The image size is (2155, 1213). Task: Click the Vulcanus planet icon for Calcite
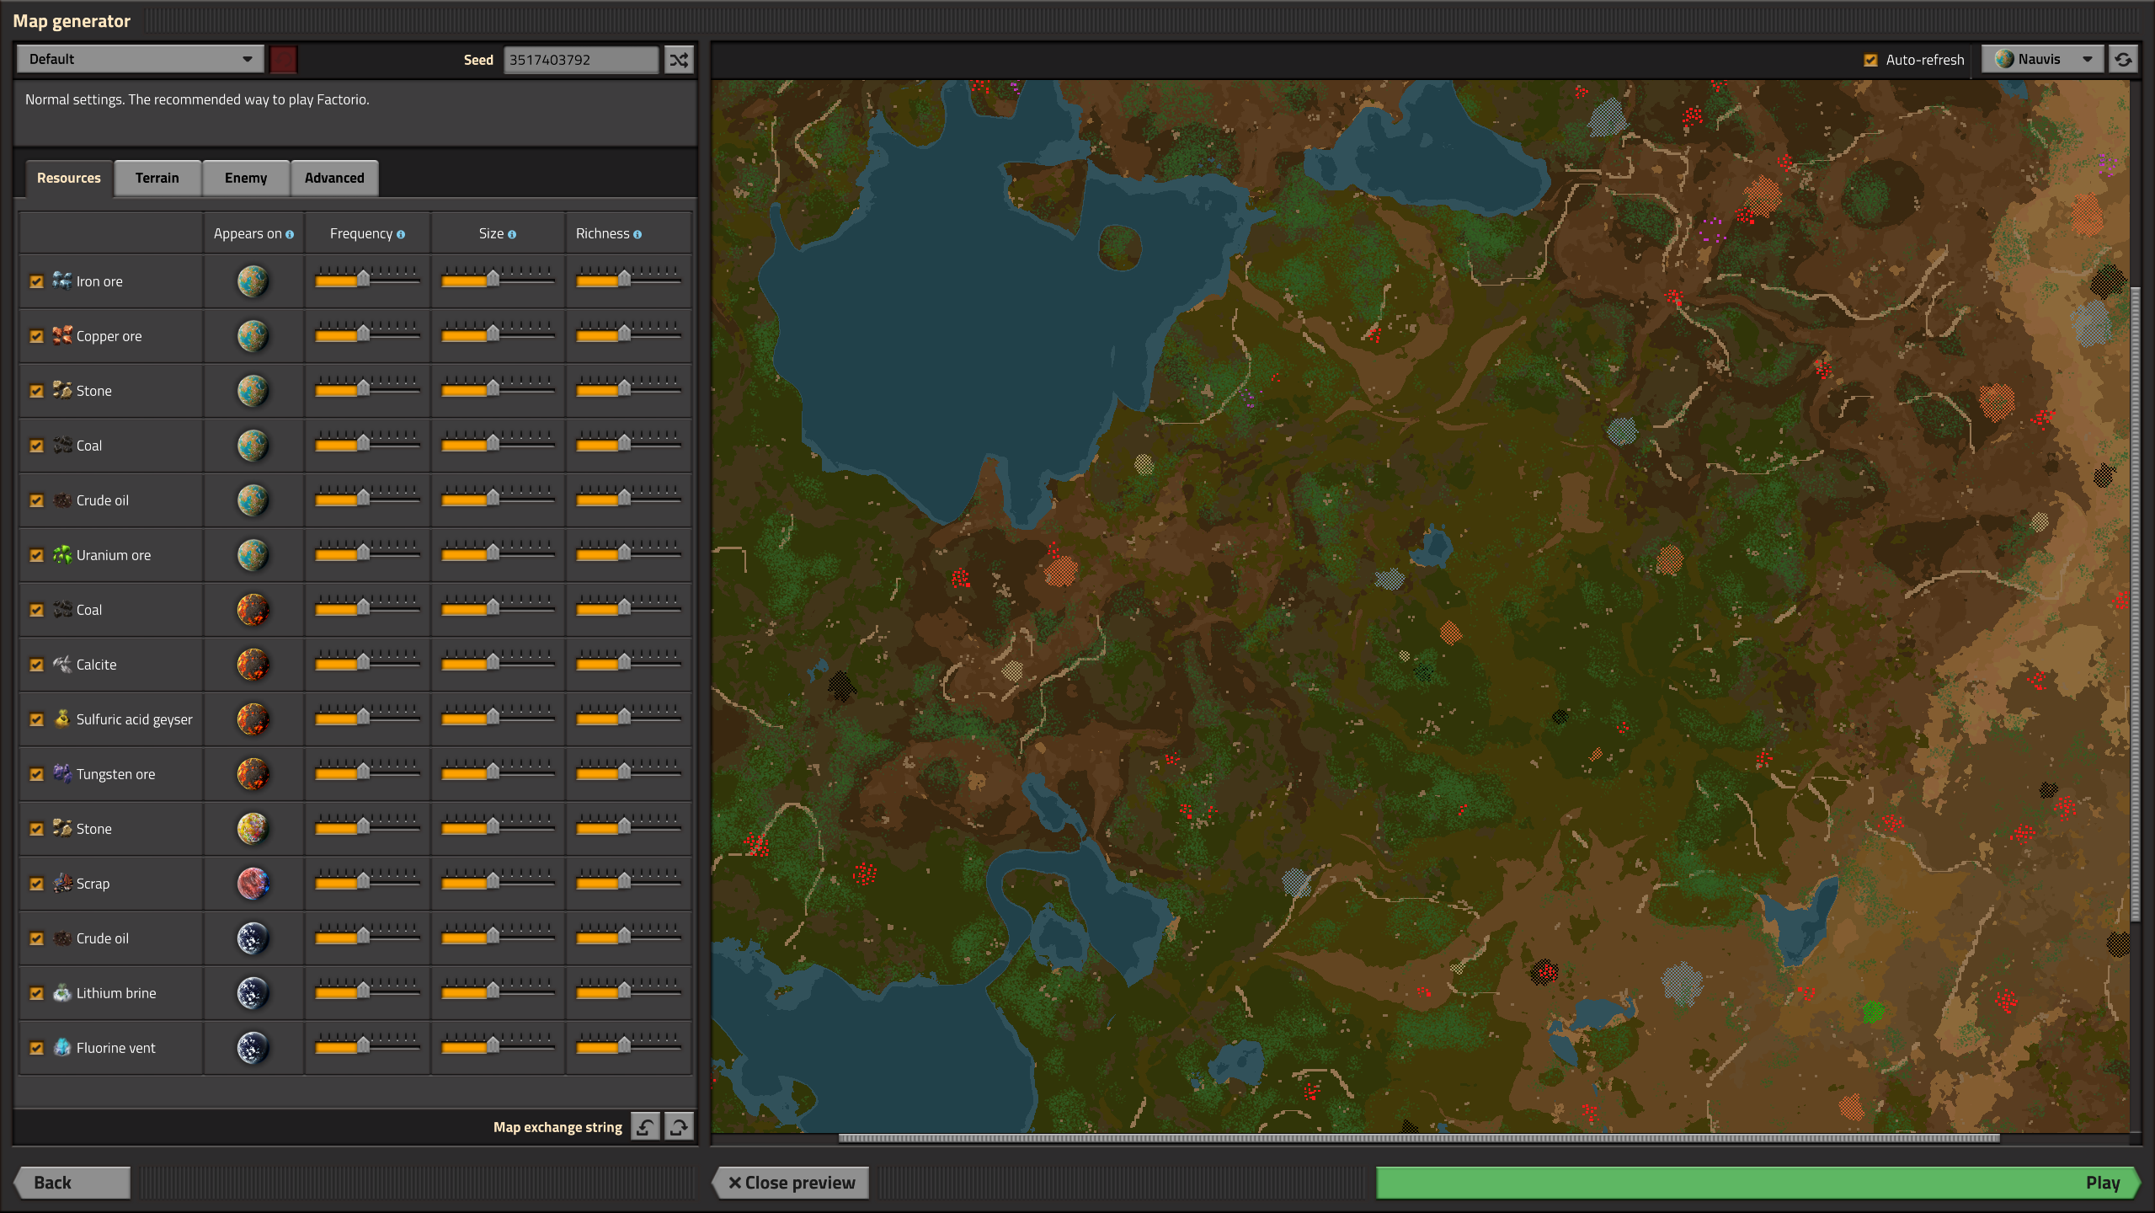pyautogui.click(x=253, y=665)
